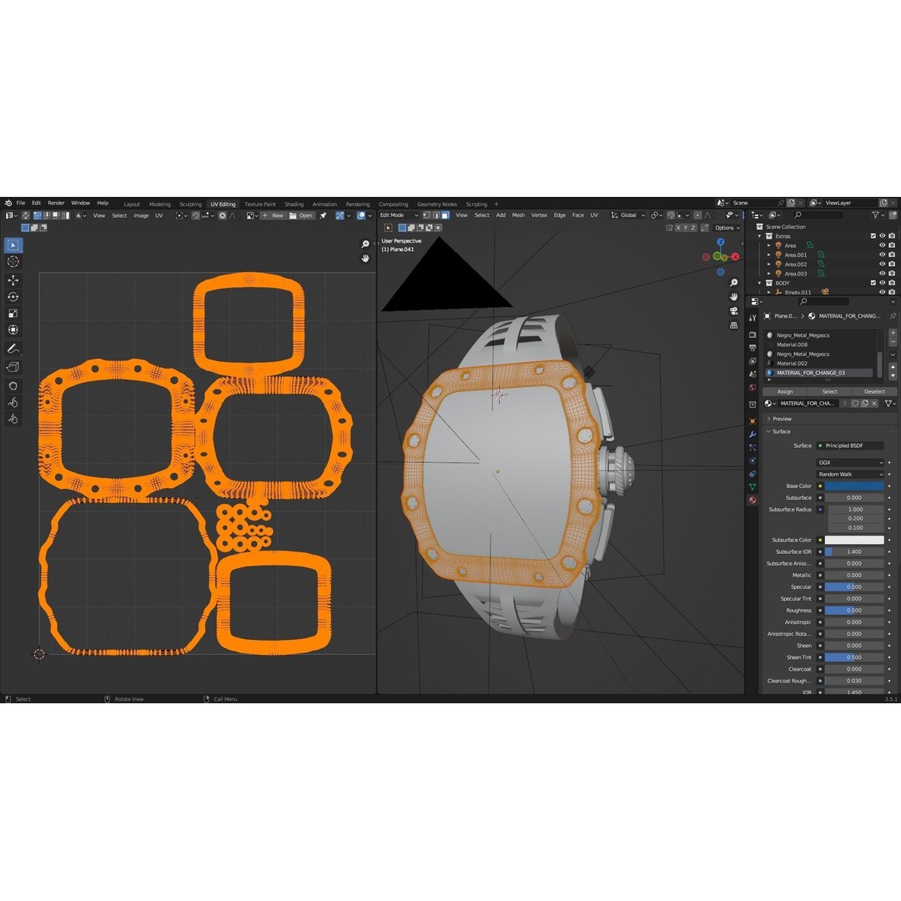This screenshot has width=901, height=901.
Task: Hide the Area.001 light with its eye icon
Action: pyautogui.click(x=883, y=255)
